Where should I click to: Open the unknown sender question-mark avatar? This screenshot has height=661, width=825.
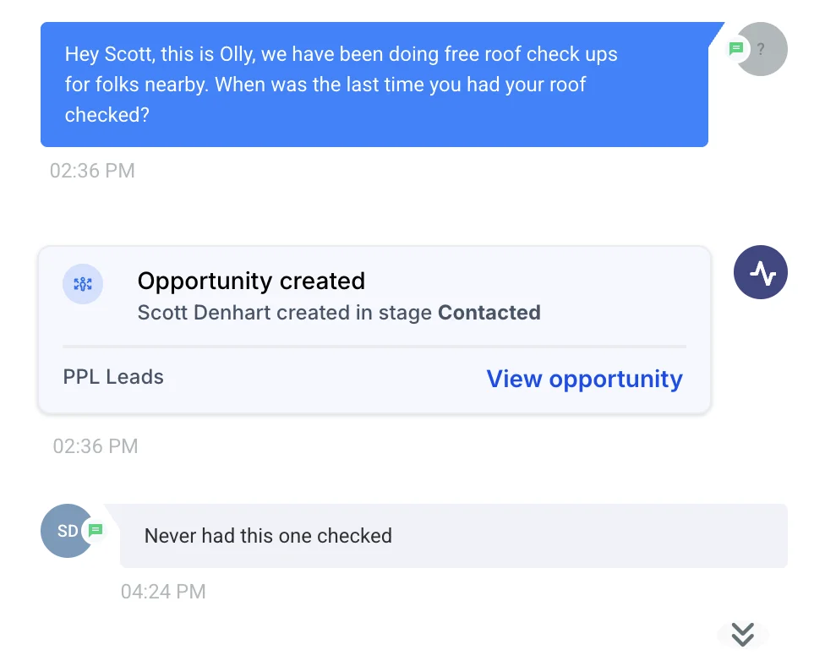[x=763, y=49]
